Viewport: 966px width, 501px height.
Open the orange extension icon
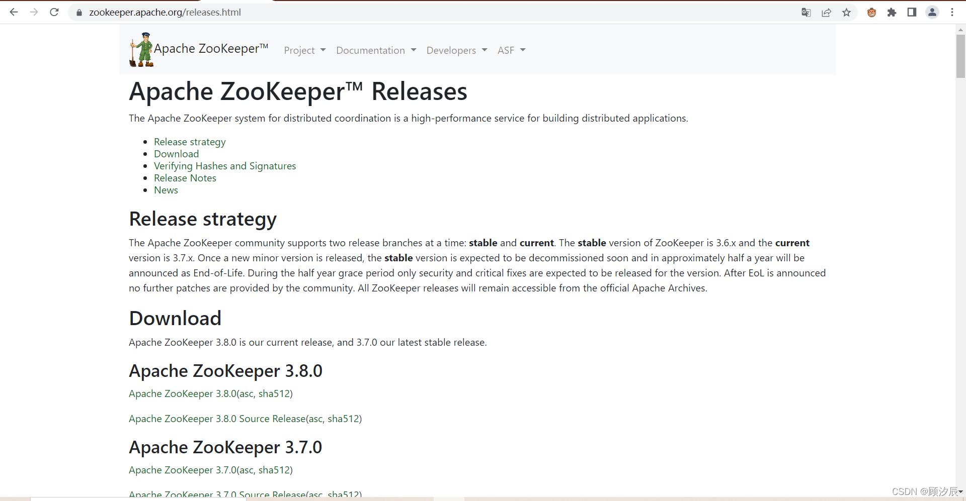tap(872, 13)
